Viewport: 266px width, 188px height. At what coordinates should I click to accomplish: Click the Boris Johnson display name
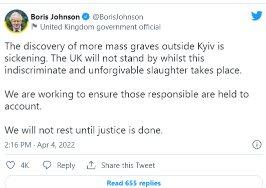tap(55, 17)
